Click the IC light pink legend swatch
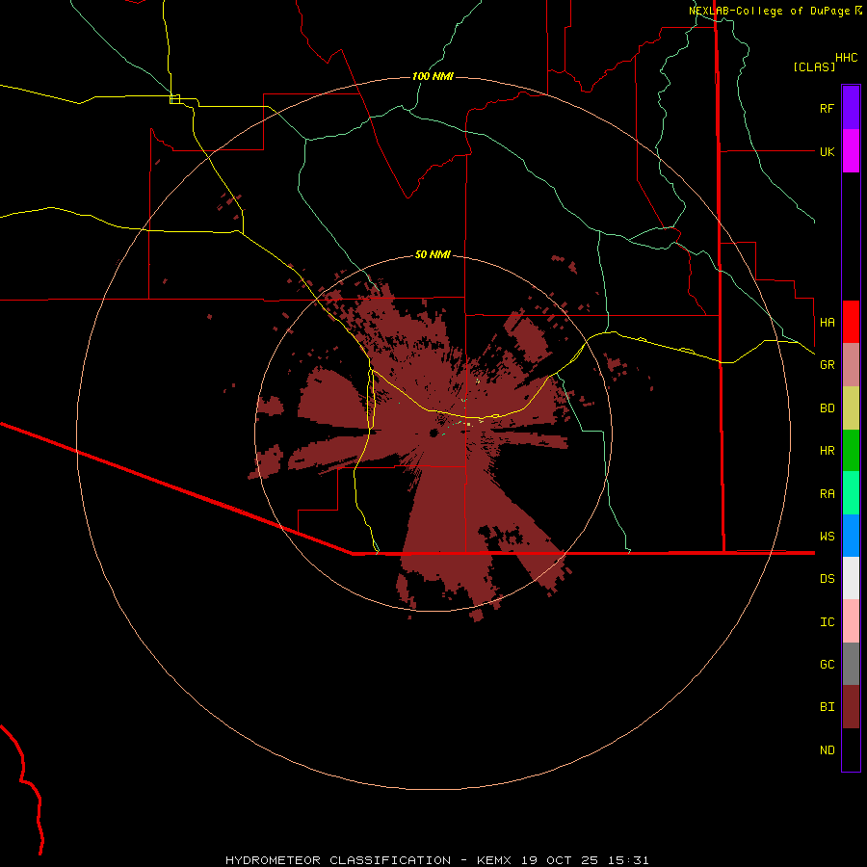 (851, 621)
